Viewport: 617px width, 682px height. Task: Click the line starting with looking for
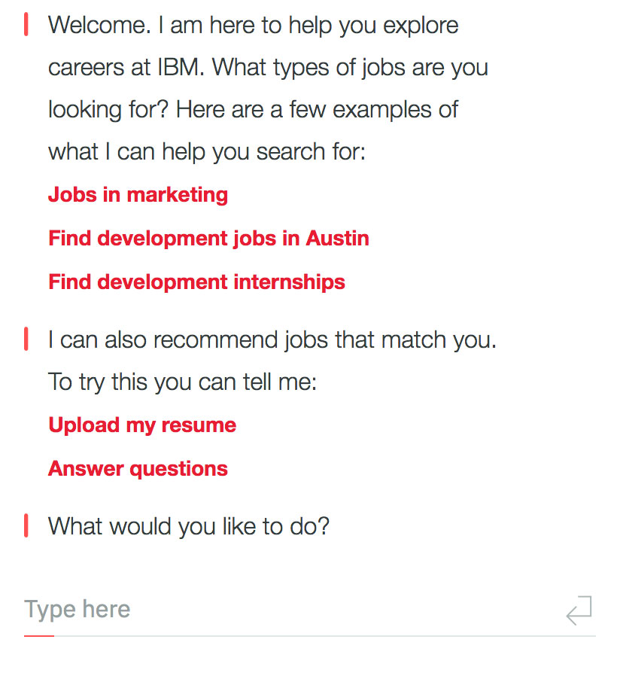point(253,110)
